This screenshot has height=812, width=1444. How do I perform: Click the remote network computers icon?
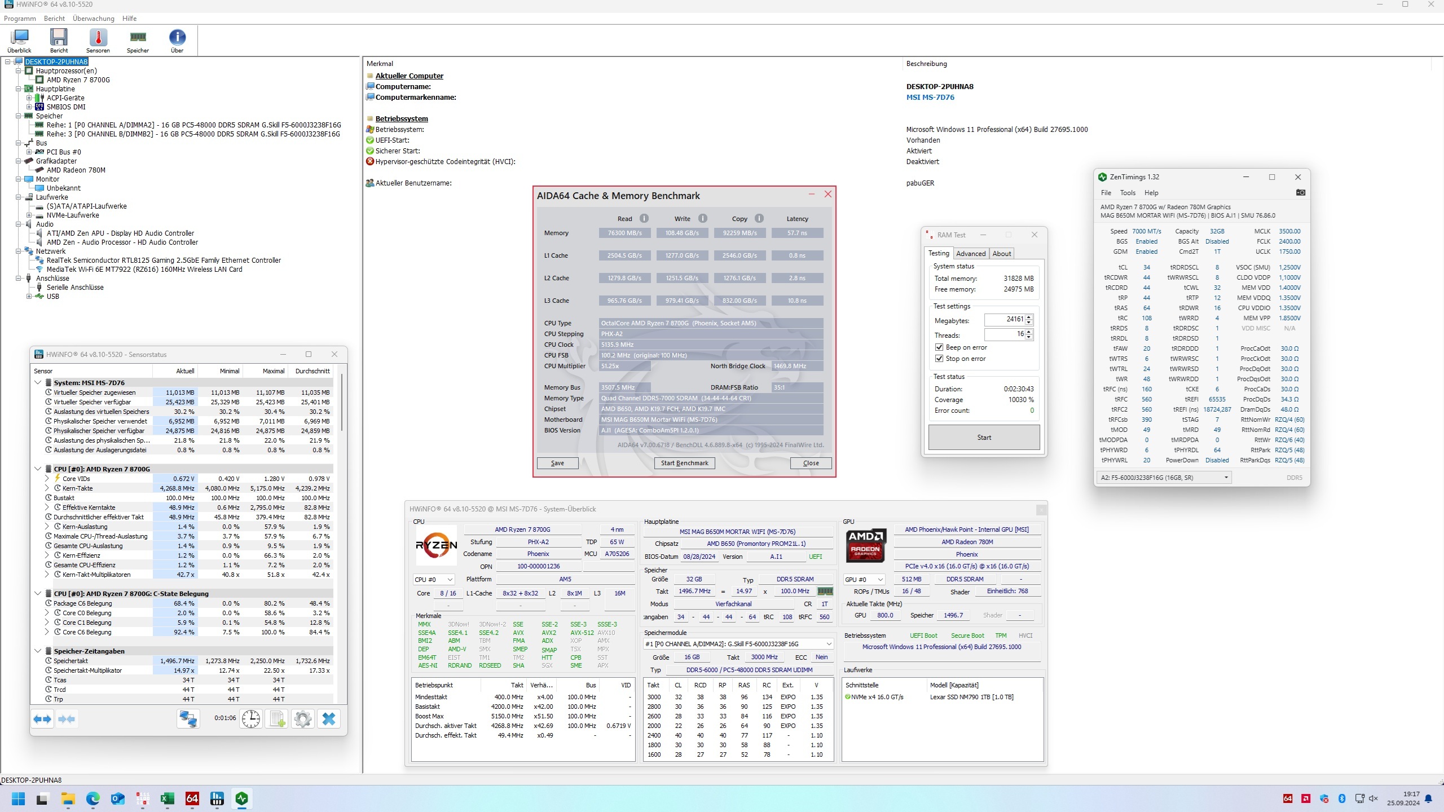coord(188,718)
